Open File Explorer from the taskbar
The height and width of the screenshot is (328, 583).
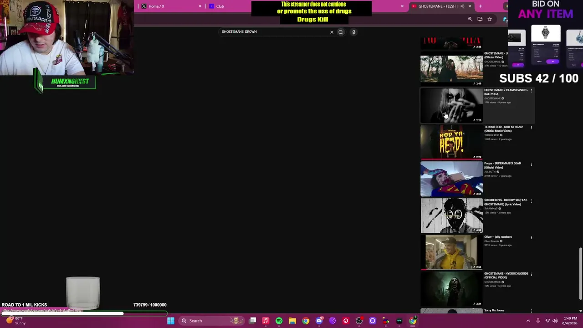pos(292,321)
